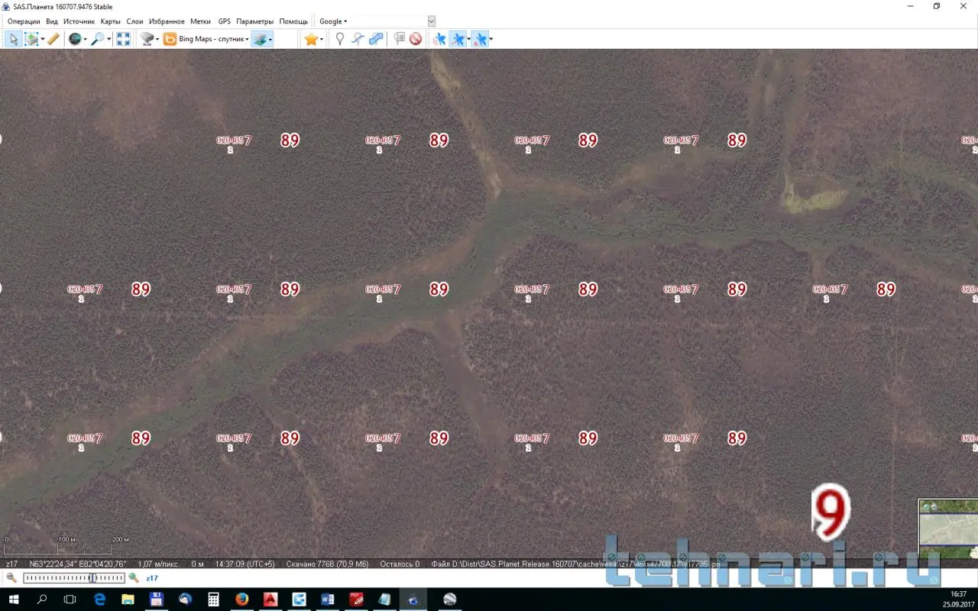Screen dimensions: 978x611
Task: Open the placemark manager icon
Action: click(399, 39)
